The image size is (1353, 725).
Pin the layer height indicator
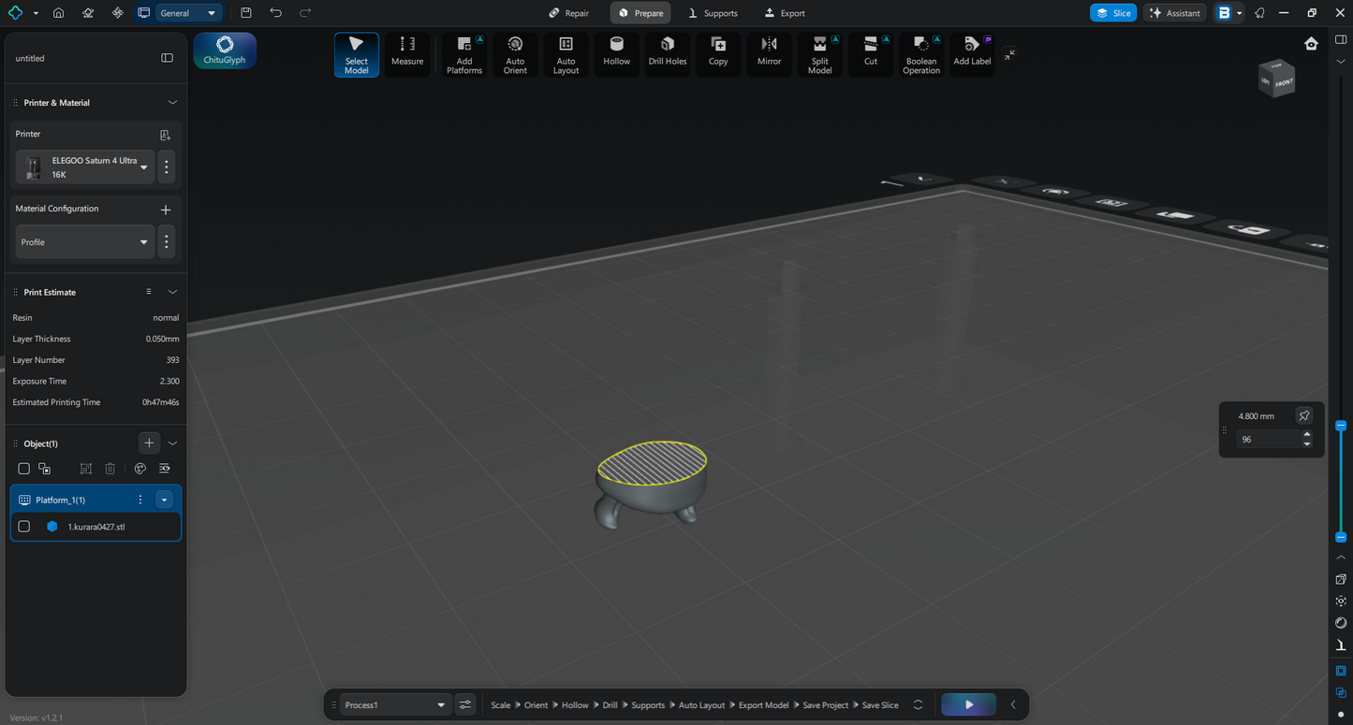coord(1303,415)
